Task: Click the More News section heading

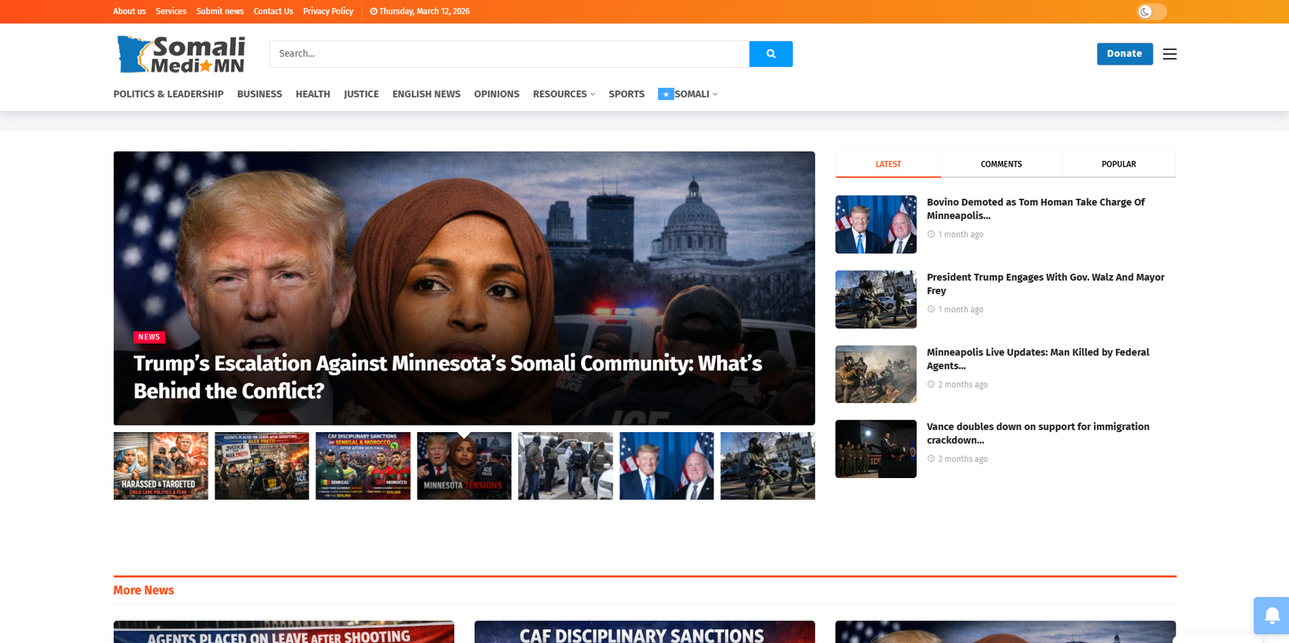Action: 143,590
